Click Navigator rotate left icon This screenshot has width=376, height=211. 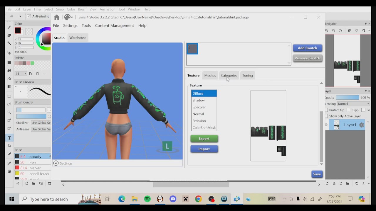tap(349, 30)
